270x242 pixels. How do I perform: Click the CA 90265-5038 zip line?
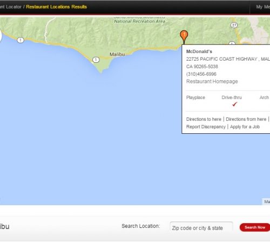tap(202, 67)
